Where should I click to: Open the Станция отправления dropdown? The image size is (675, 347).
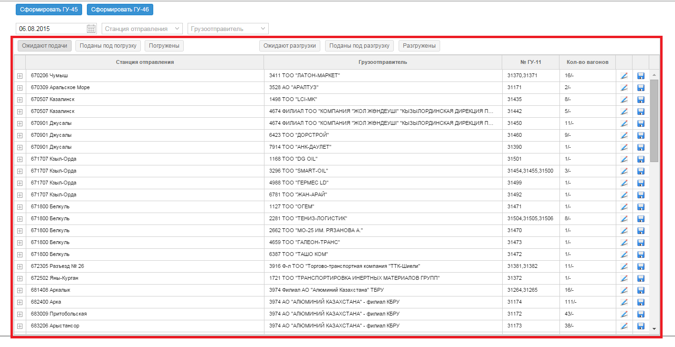[142, 29]
